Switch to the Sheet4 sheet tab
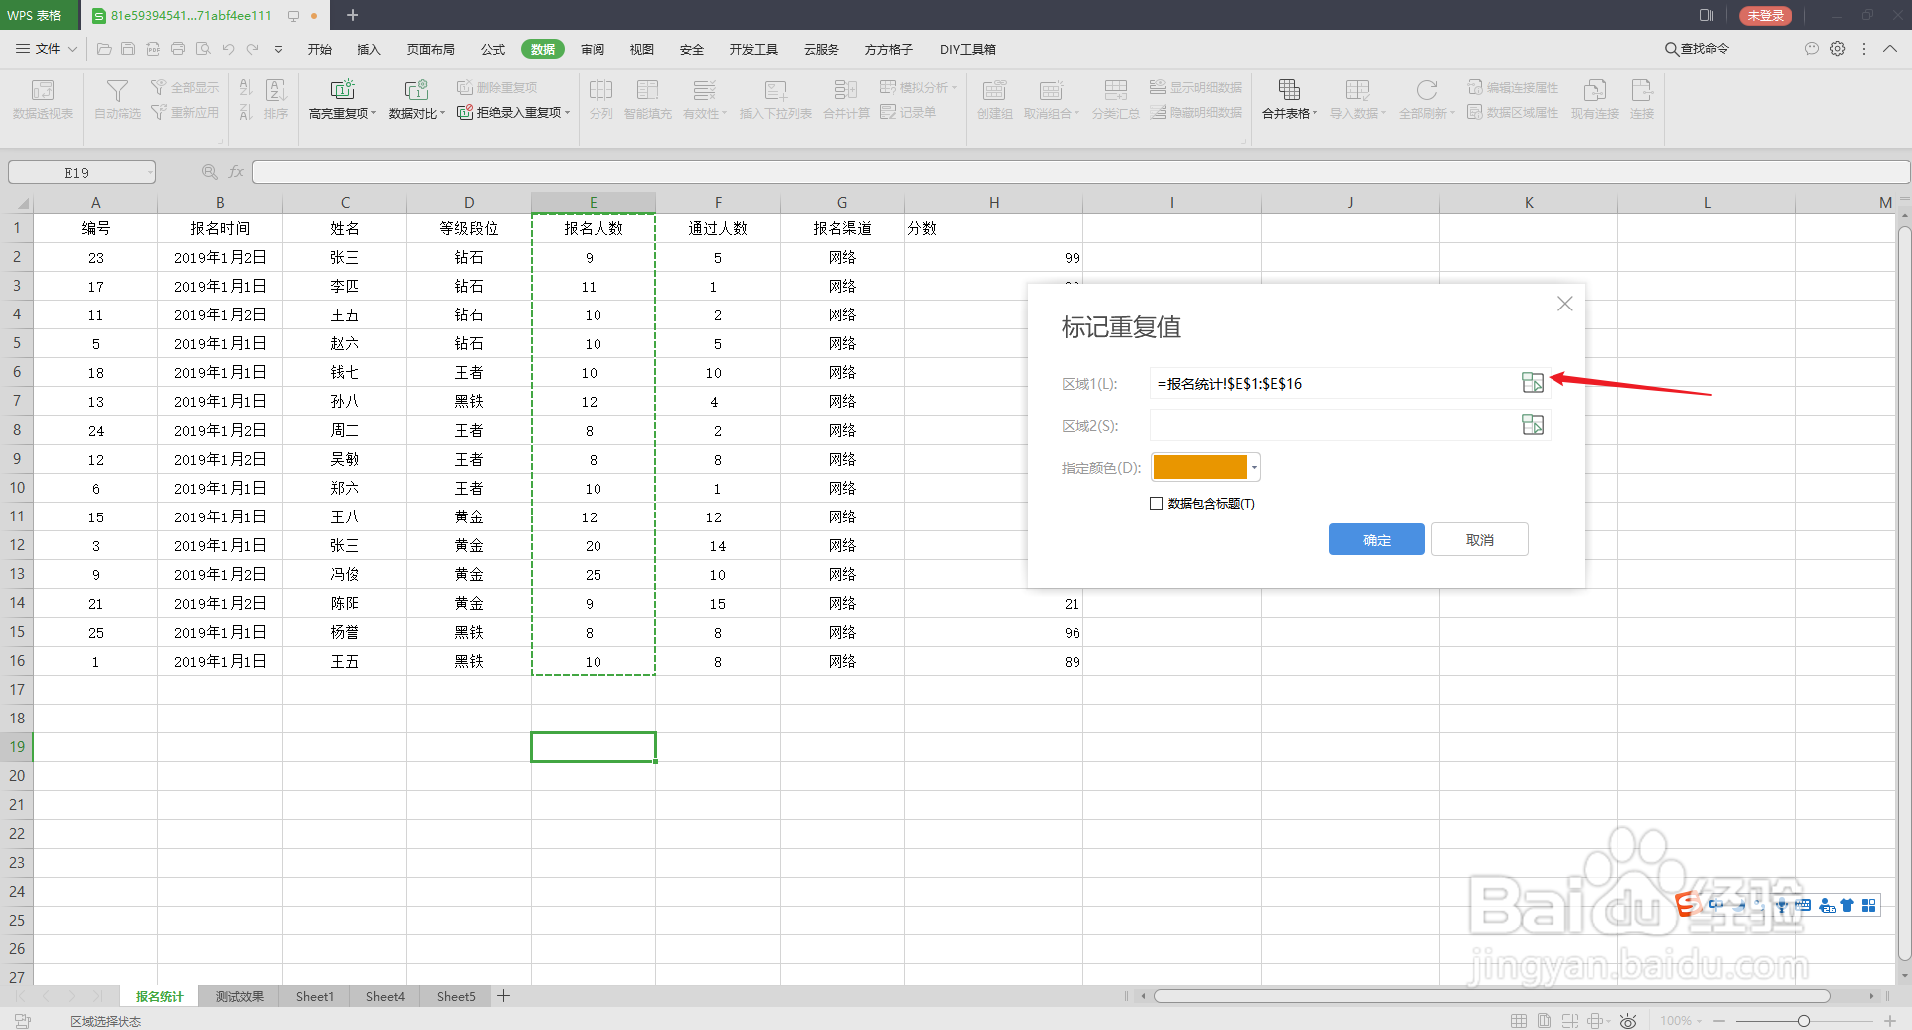 click(x=385, y=996)
